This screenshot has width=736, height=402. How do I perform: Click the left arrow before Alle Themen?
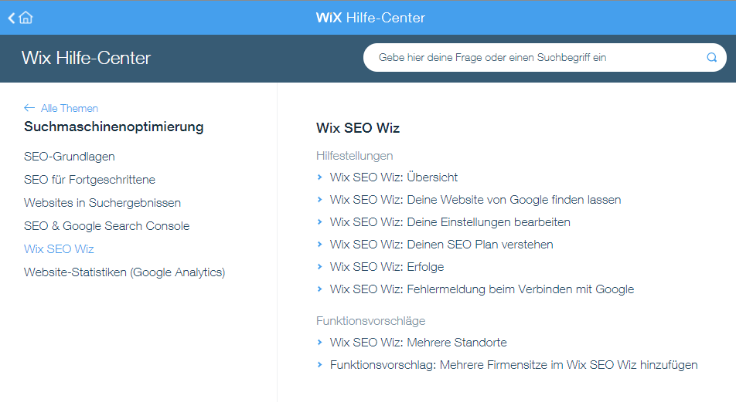click(29, 108)
